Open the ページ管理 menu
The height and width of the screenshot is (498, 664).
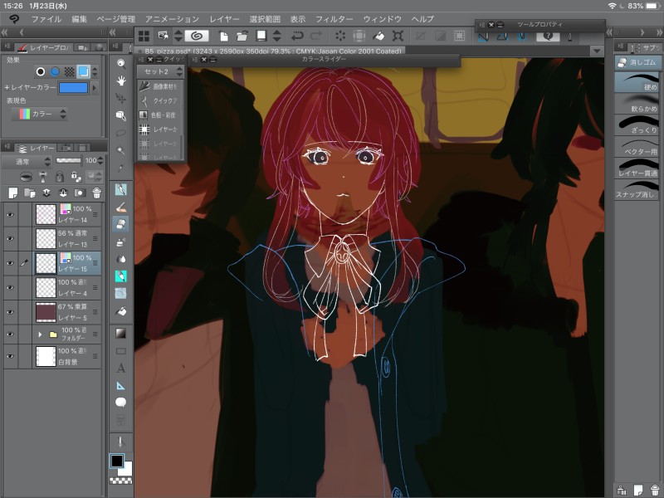click(116, 19)
